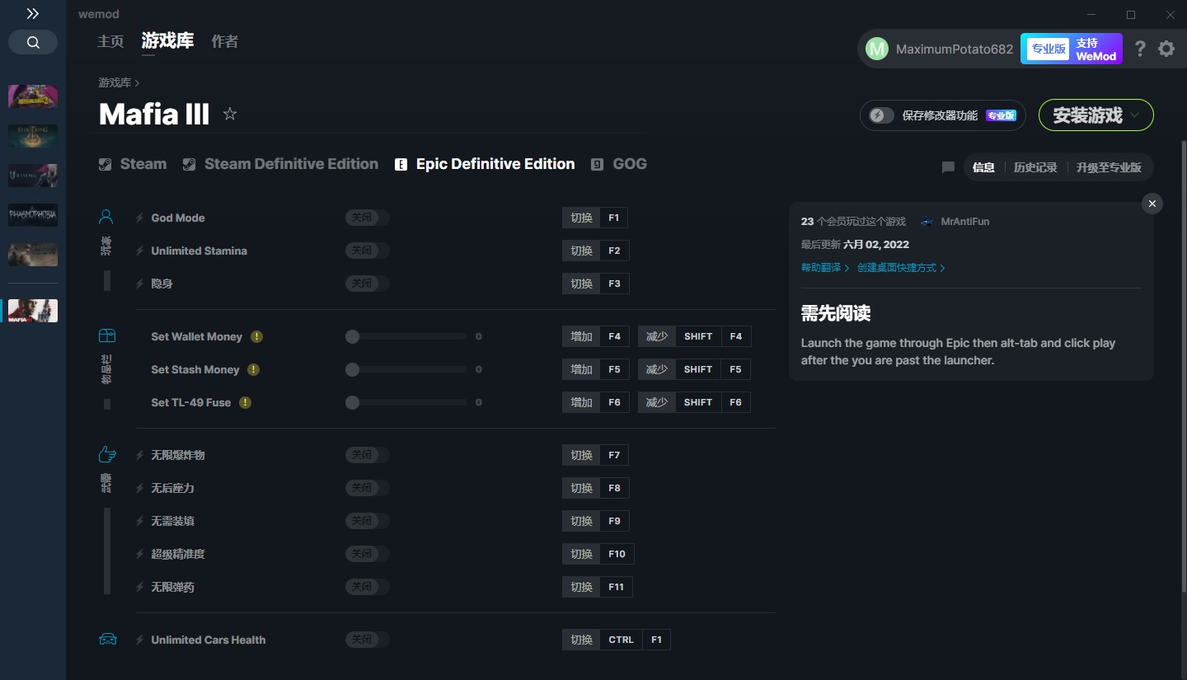Enable 无需装填 toggle
The image size is (1187, 680).
[368, 521]
